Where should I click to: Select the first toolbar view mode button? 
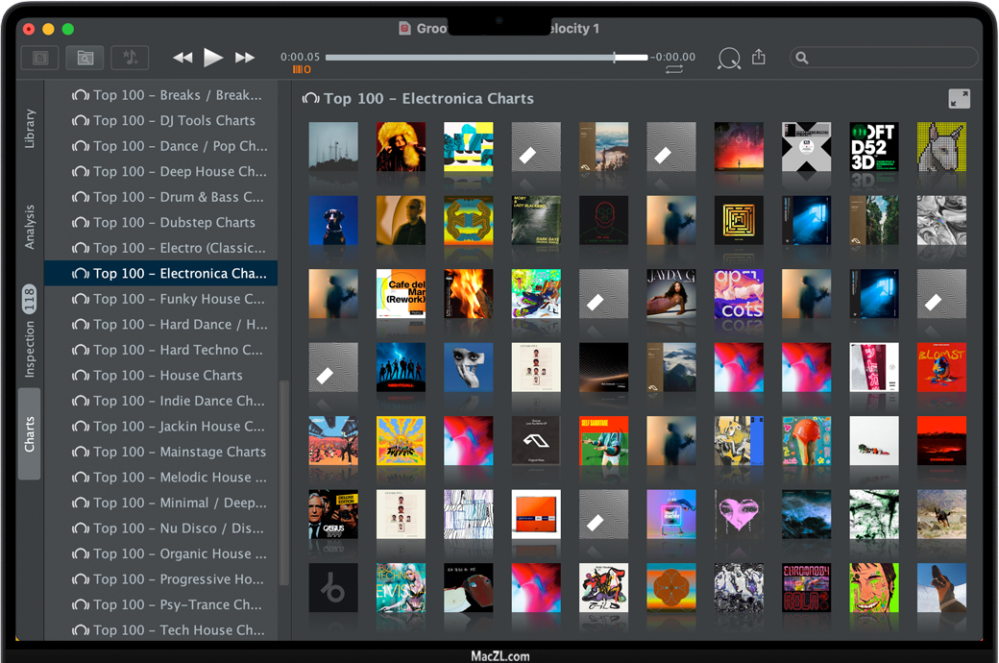pos(40,58)
